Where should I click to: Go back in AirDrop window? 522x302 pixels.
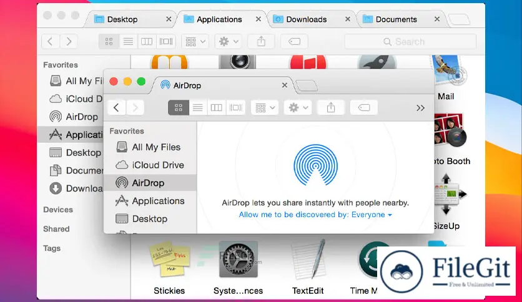click(116, 107)
